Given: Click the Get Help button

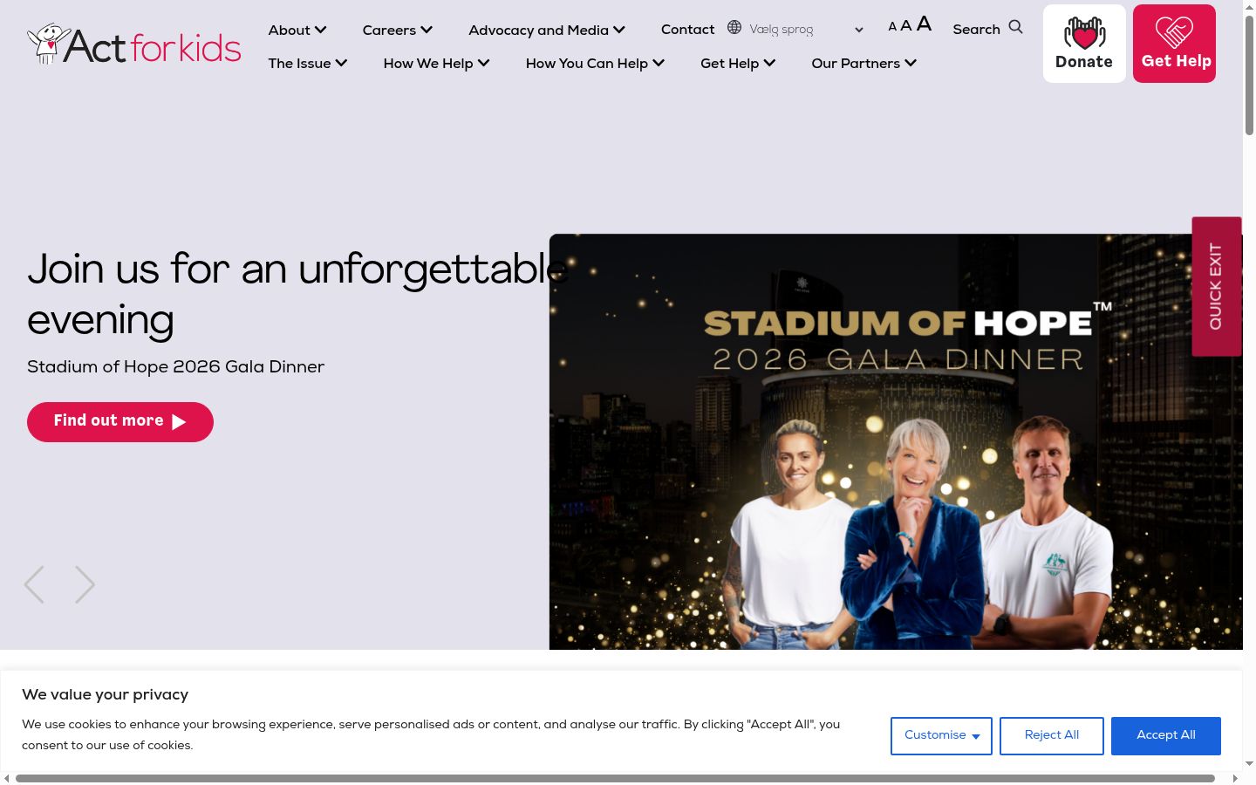Looking at the screenshot, I should point(1174,44).
